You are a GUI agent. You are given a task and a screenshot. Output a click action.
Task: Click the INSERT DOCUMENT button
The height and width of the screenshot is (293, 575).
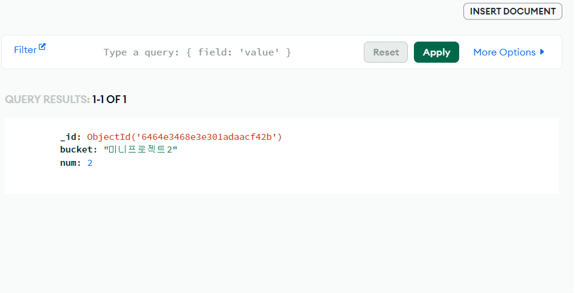point(513,11)
